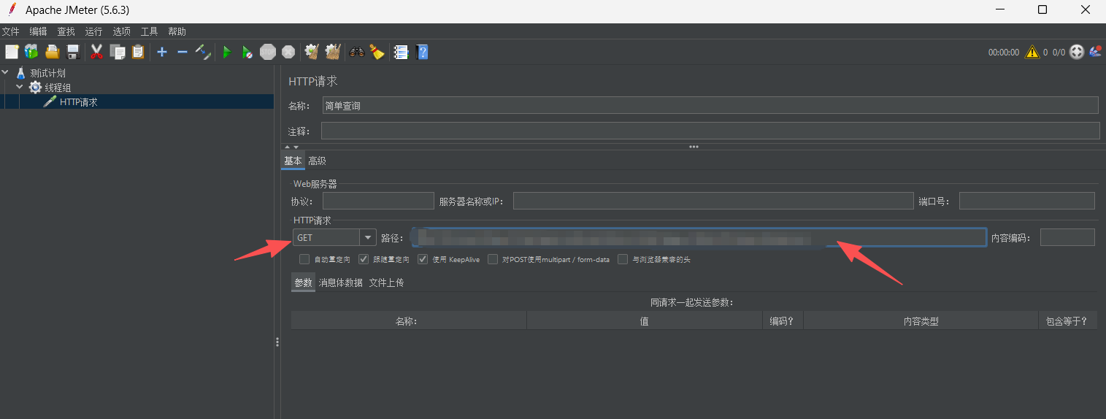Open the Templates toolbar icon
Screen dimensions: 1106x419
tap(31, 52)
